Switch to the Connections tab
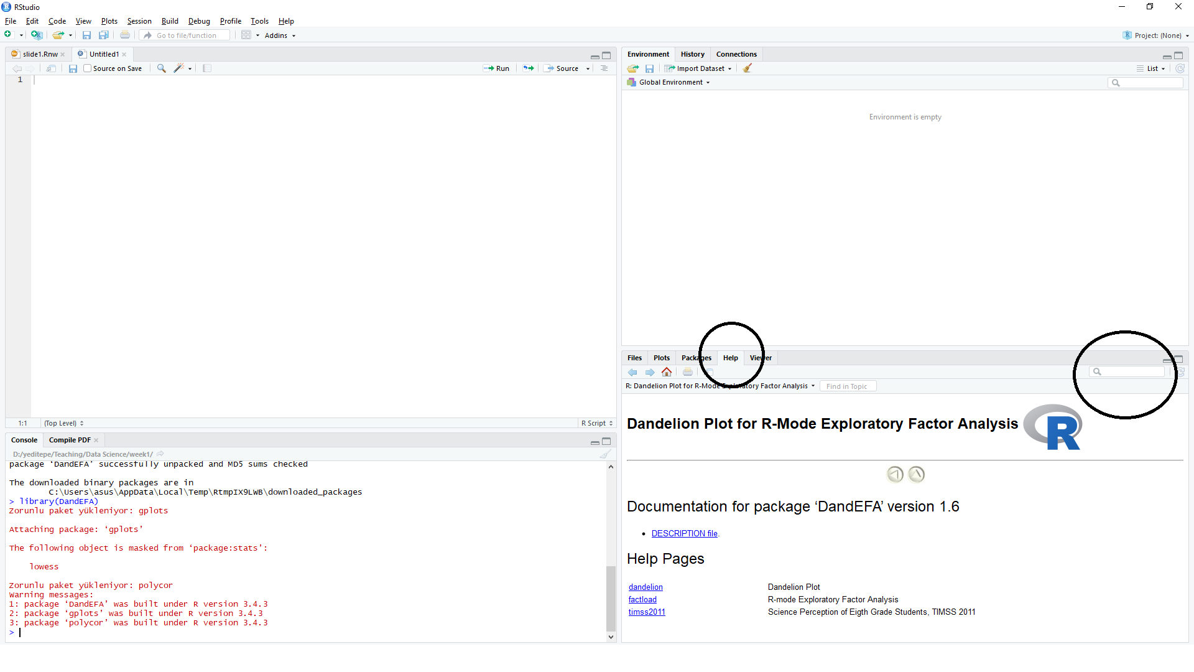 (x=736, y=54)
